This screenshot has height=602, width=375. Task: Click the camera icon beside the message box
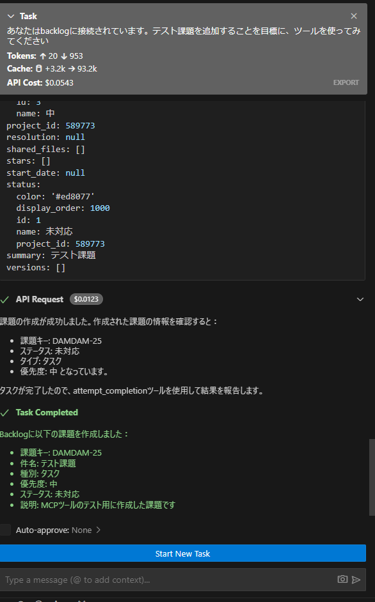pyautogui.click(x=342, y=580)
